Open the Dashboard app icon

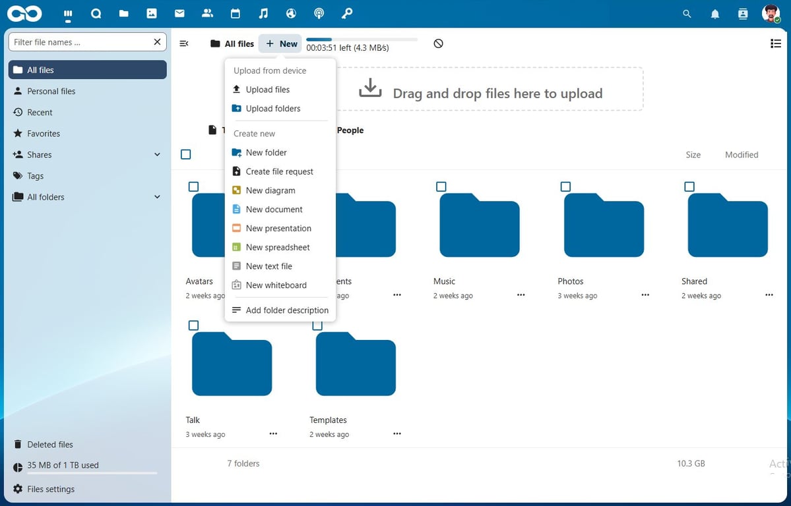(x=68, y=14)
